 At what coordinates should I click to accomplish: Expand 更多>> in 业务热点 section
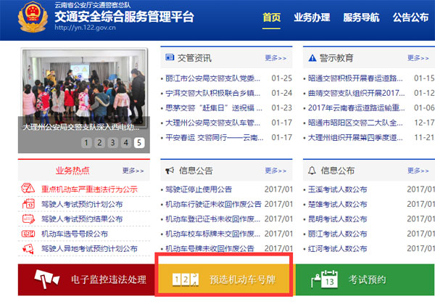click(x=133, y=171)
